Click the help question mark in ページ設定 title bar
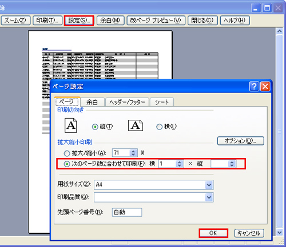 click(x=254, y=87)
